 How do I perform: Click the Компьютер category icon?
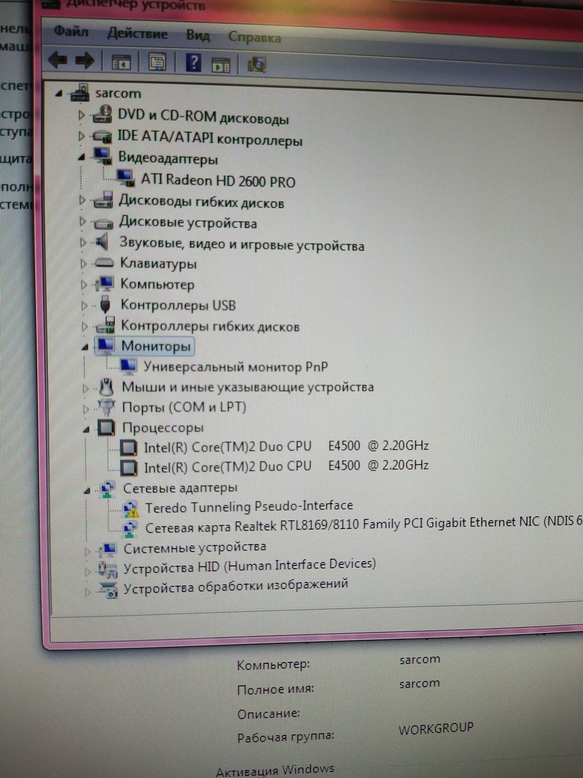pyautogui.click(x=105, y=284)
